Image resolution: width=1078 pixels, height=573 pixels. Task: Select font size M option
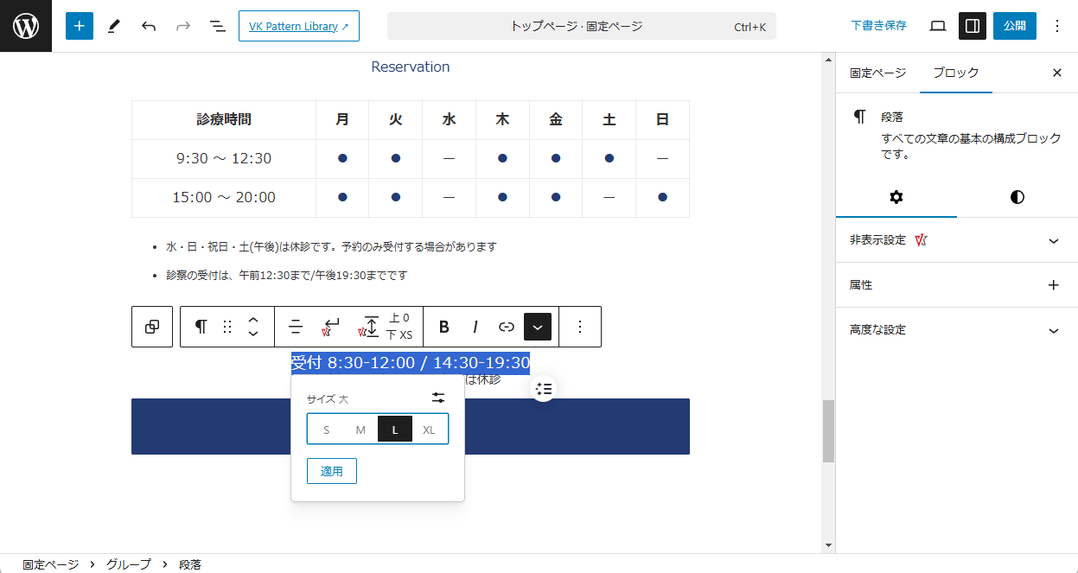(x=360, y=430)
